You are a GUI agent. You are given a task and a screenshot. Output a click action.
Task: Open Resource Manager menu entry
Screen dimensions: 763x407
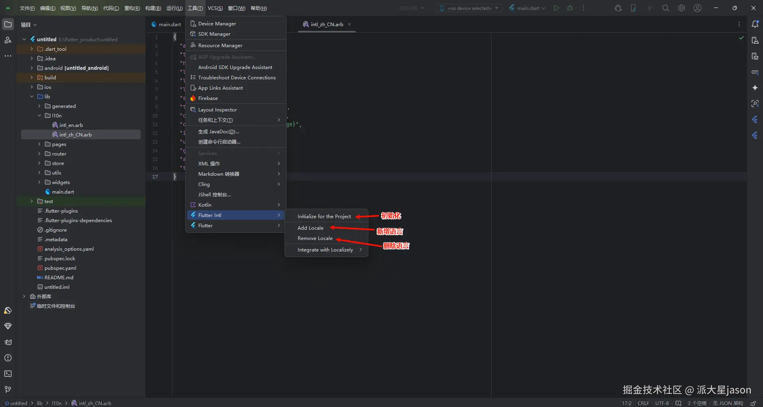[236, 45]
